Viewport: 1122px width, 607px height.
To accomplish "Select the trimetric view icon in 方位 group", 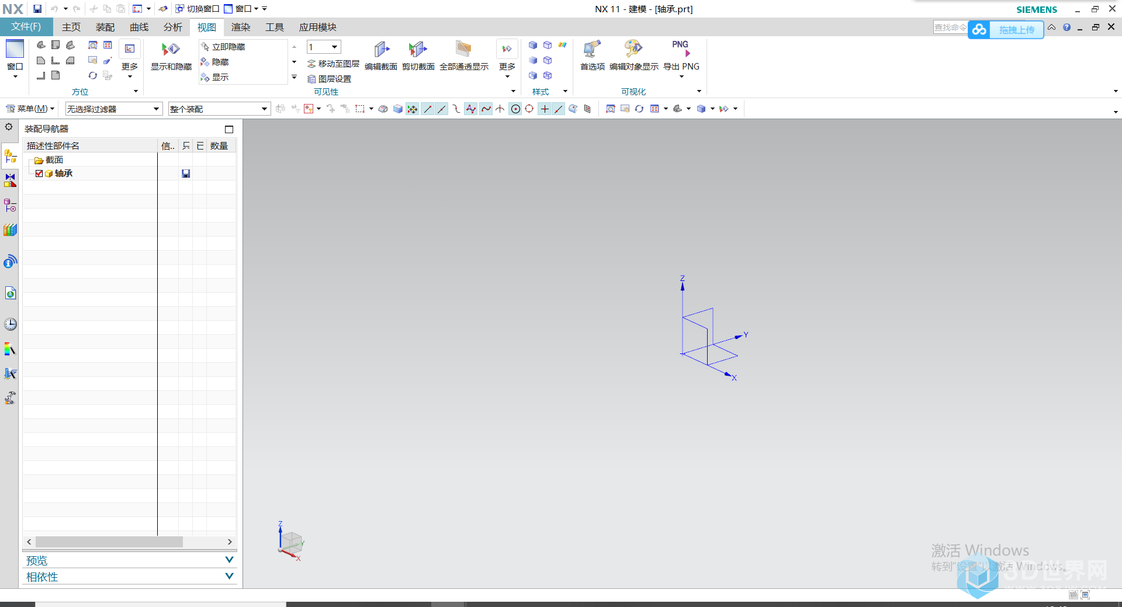I will pyautogui.click(x=41, y=45).
